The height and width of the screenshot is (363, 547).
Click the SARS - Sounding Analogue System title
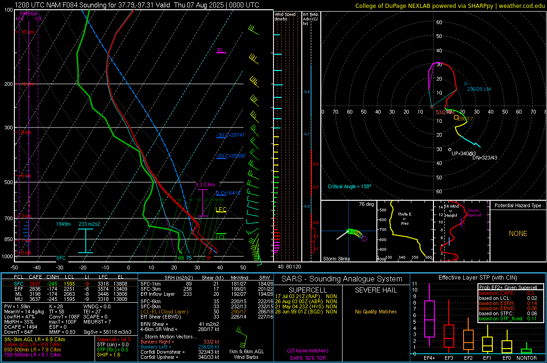coord(342,279)
